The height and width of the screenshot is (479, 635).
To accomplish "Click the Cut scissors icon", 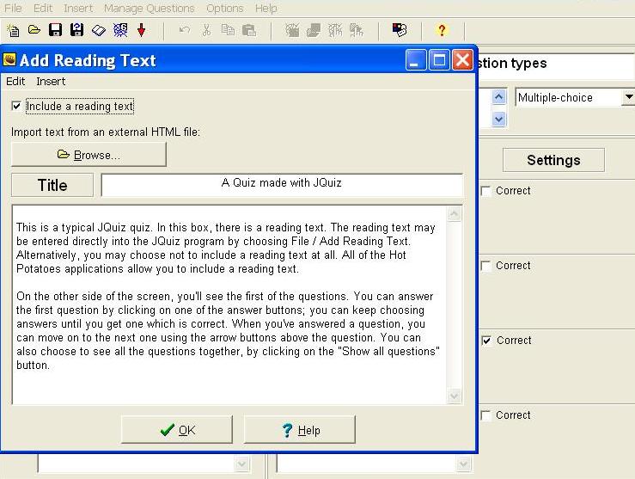I will coord(206,30).
